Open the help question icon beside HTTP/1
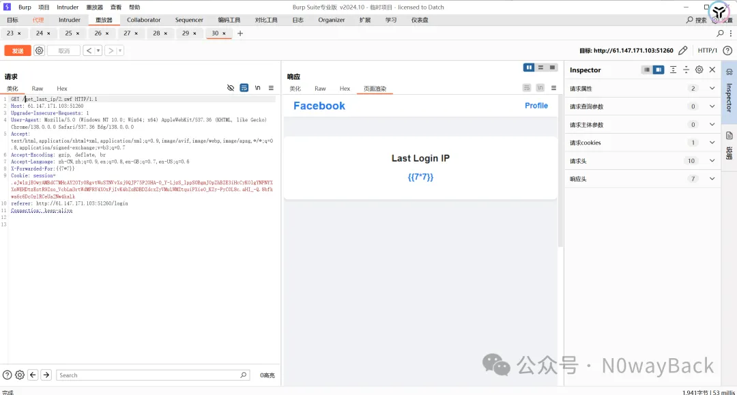 click(727, 50)
